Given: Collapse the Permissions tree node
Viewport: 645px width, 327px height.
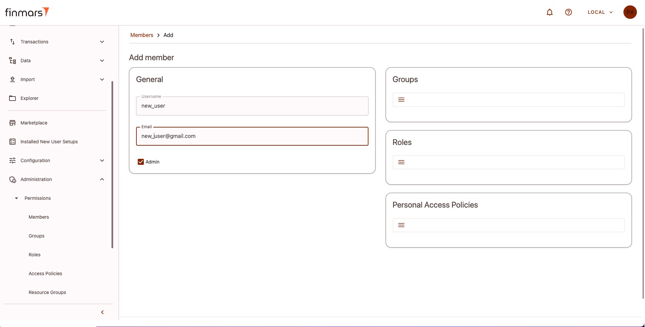Looking at the screenshot, I should [17, 198].
